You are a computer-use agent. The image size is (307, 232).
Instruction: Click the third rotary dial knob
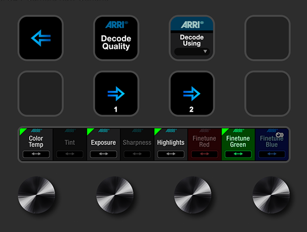point(193,195)
